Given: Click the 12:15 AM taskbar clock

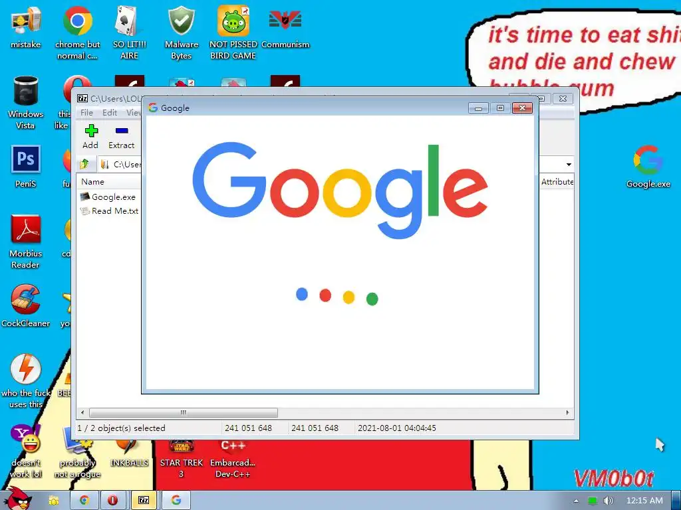Looking at the screenshot, I should coord(644,501).
